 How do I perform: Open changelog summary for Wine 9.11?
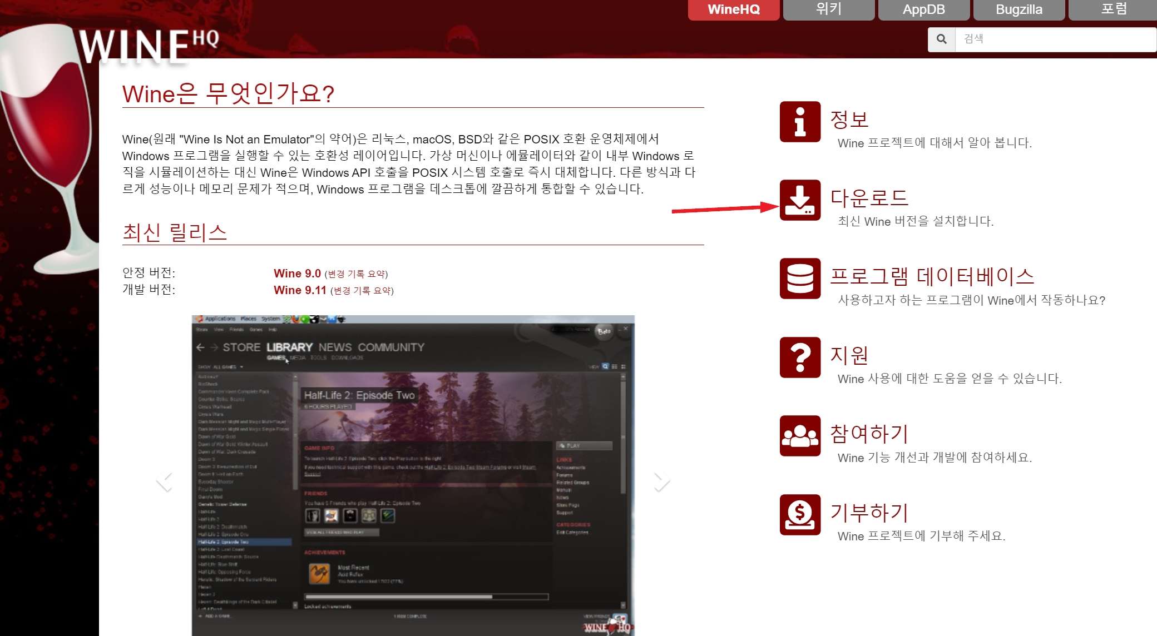[362, 291]
